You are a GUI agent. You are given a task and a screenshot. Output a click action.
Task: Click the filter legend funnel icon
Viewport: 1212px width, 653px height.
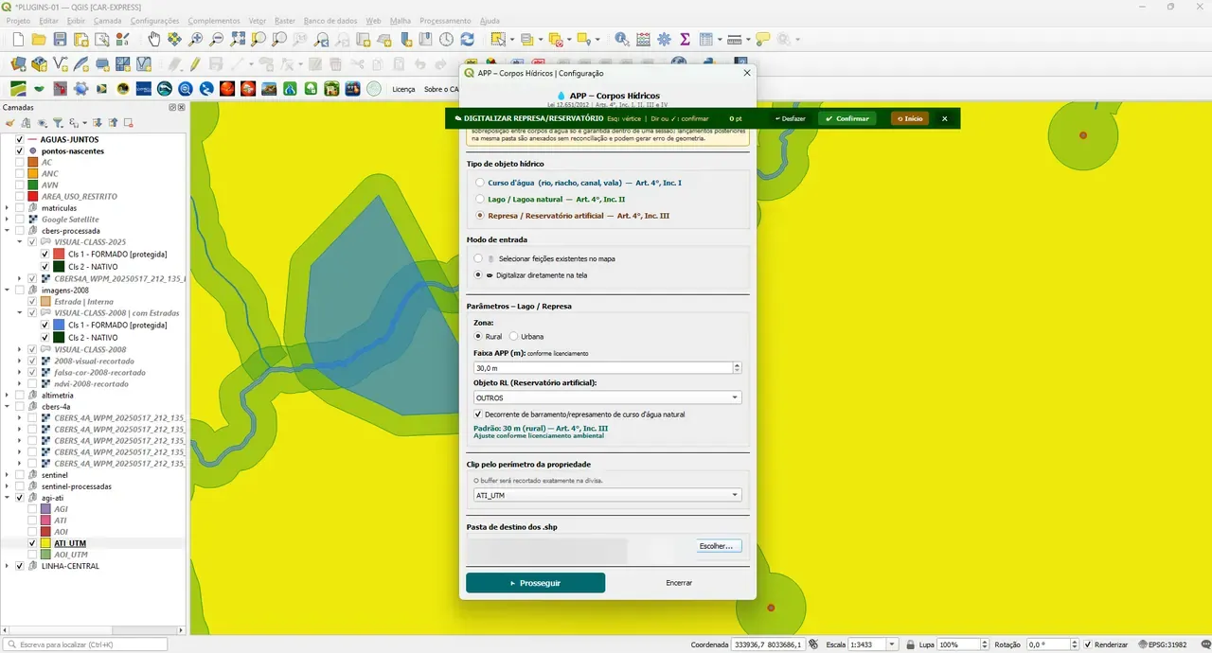(x=58, y=123)
